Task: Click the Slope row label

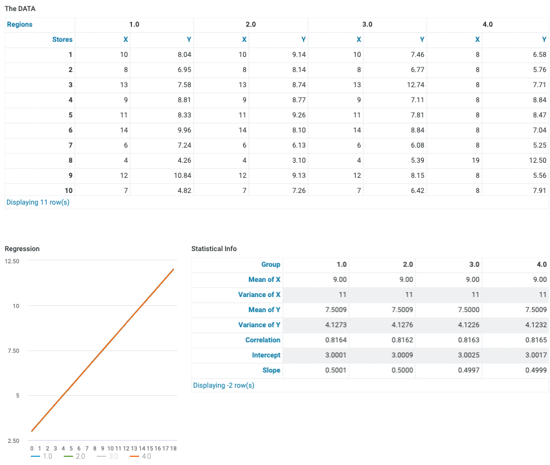Action: [271, 370]
